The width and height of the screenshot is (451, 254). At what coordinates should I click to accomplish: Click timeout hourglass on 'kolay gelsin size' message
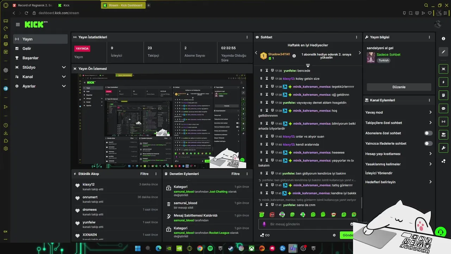click(x=267, y=79)
